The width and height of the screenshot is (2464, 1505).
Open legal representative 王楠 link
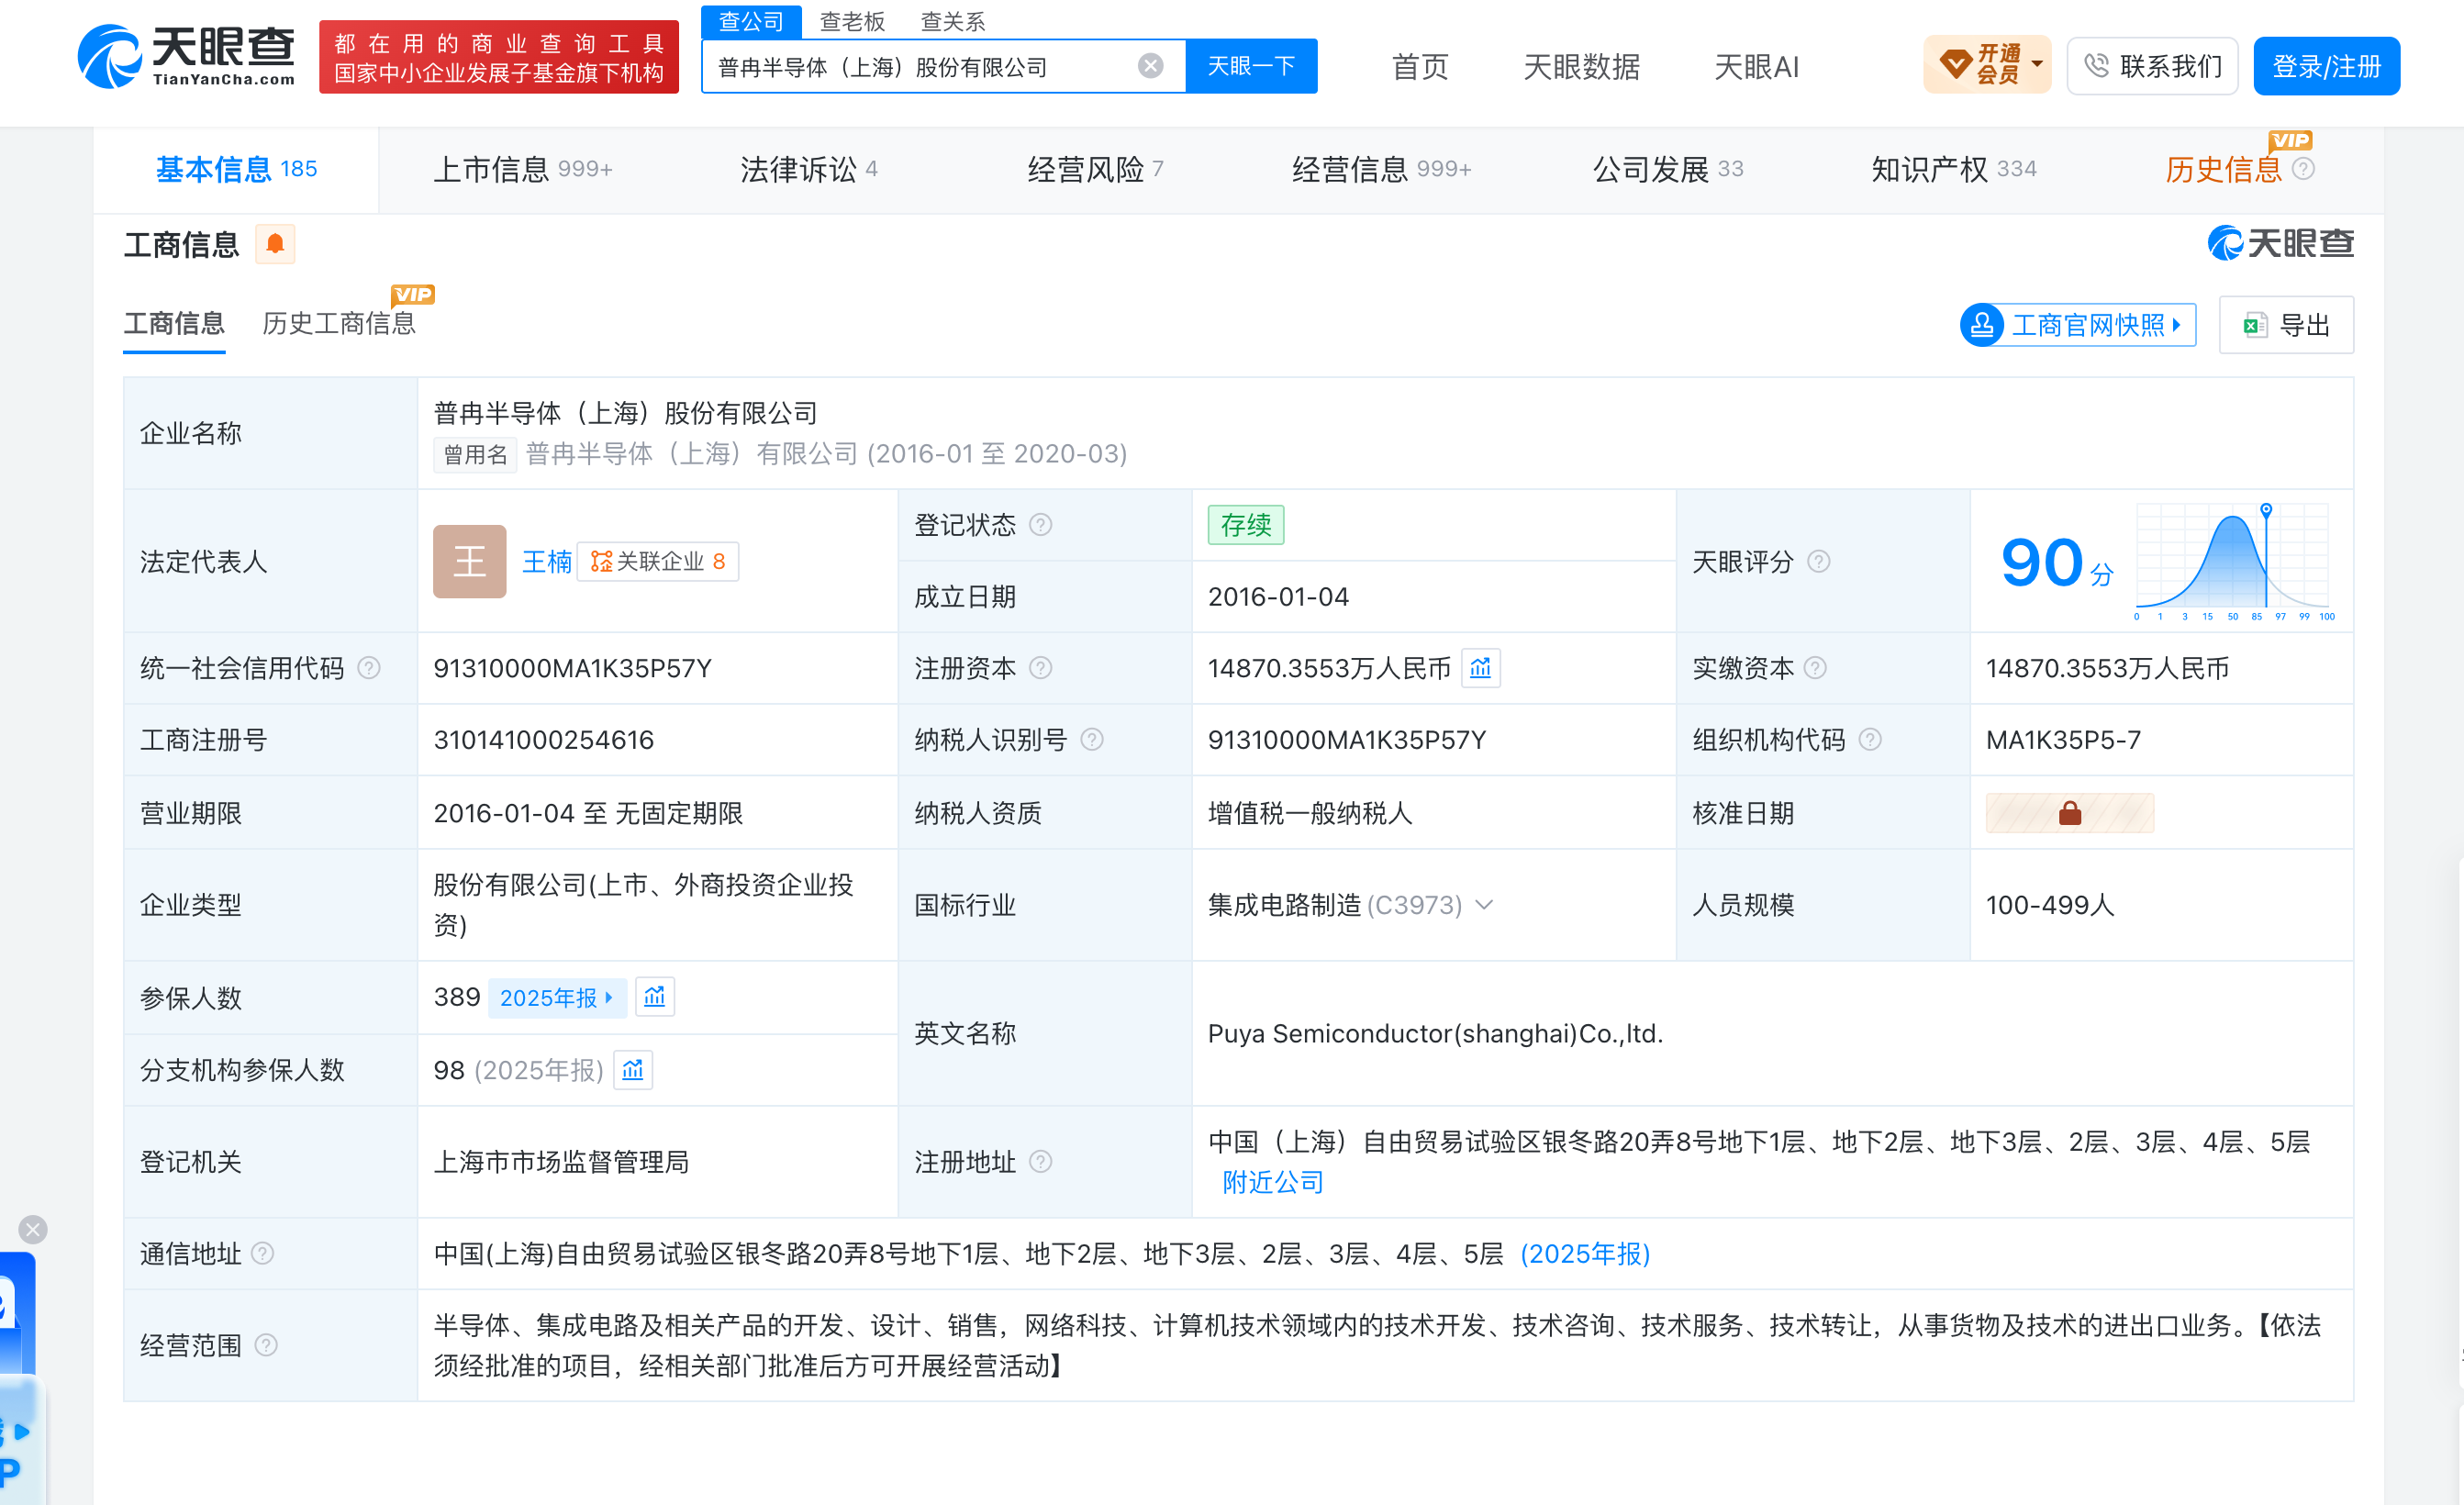point(547,562)
